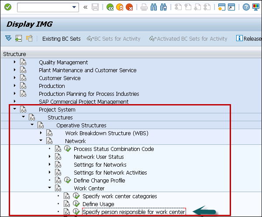Image resolution: width=262 pixels, height=217 pixels.
Task: Click the Expand All icon below Display IMG
Action: 9,38
